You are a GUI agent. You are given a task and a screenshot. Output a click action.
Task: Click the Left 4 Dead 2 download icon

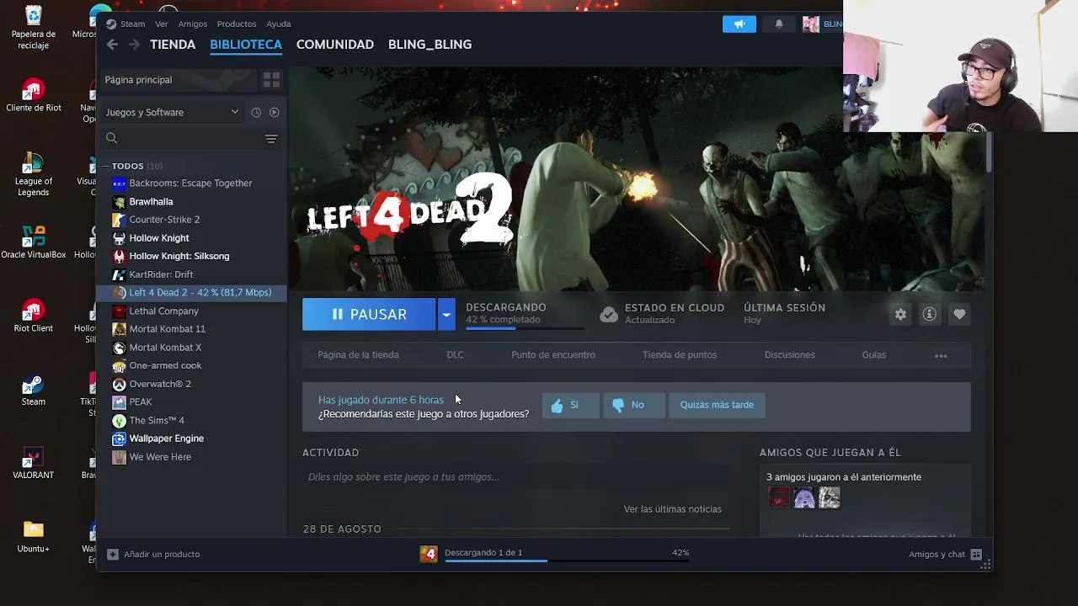click(429, 554)
